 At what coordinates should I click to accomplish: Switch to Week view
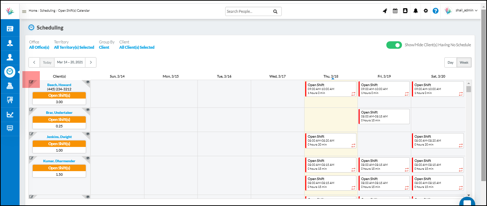(x=464, y=63)
